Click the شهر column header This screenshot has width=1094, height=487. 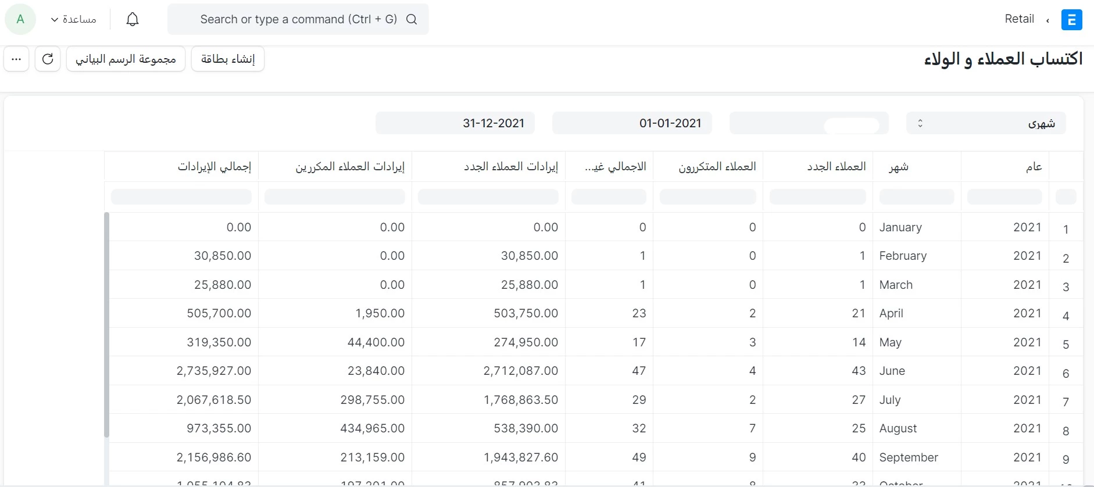coord(917,167)
